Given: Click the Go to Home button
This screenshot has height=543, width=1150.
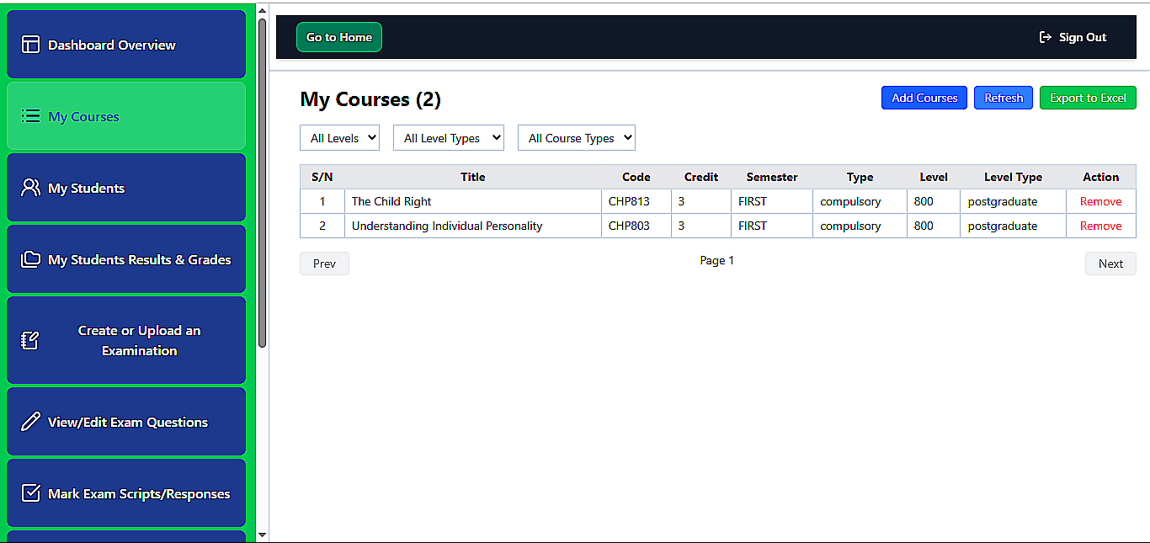Looking at the screenshot, I should pyautogui.click(x=339, y=37).
